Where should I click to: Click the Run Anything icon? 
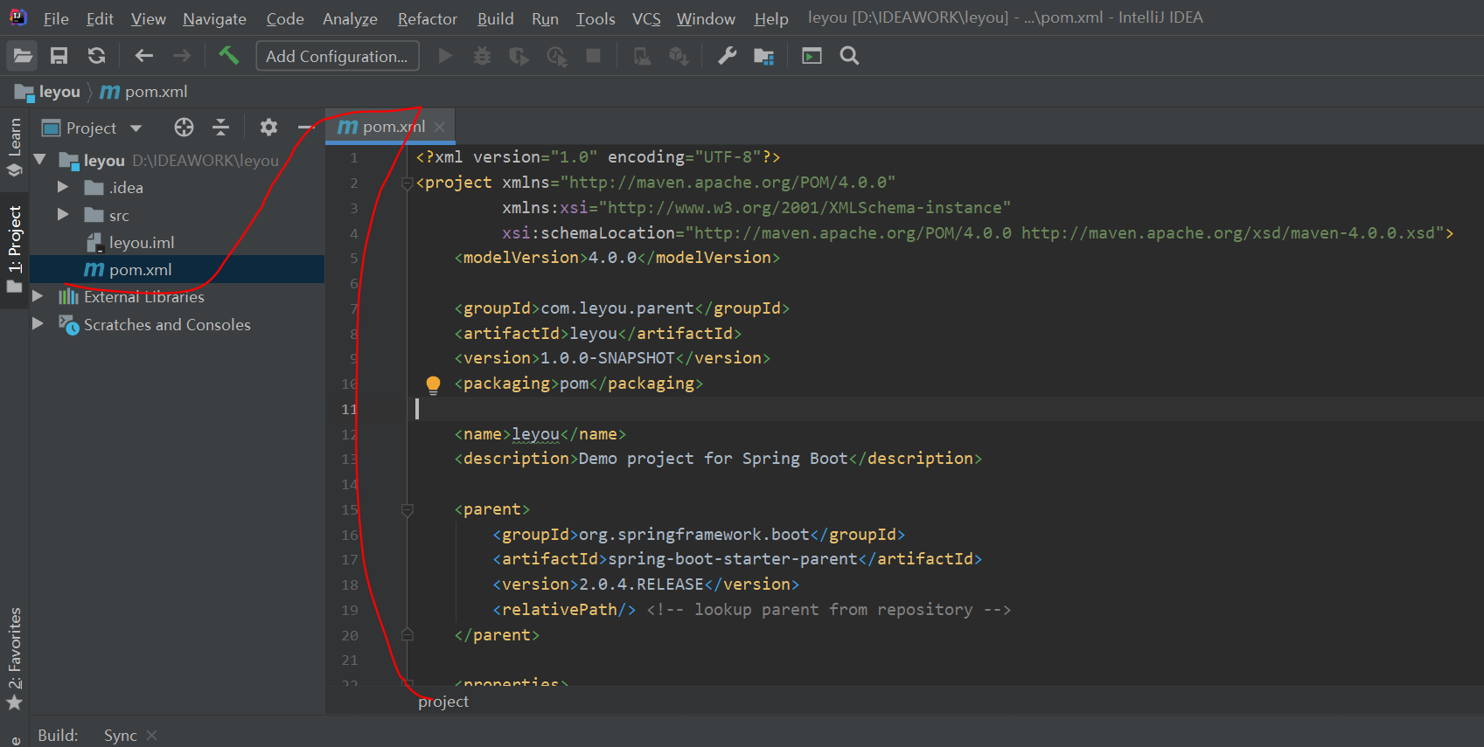812,56
